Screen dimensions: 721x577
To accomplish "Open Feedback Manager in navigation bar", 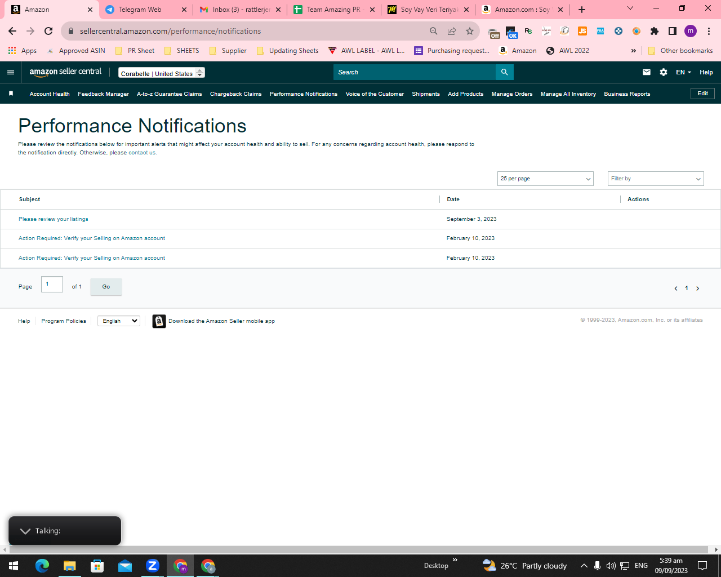I will [x=103, y=94].
